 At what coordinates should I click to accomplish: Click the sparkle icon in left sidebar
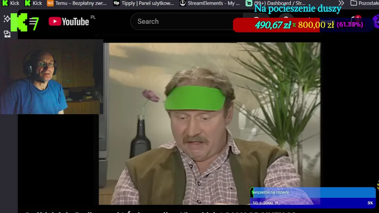click(x=7, y=19)
